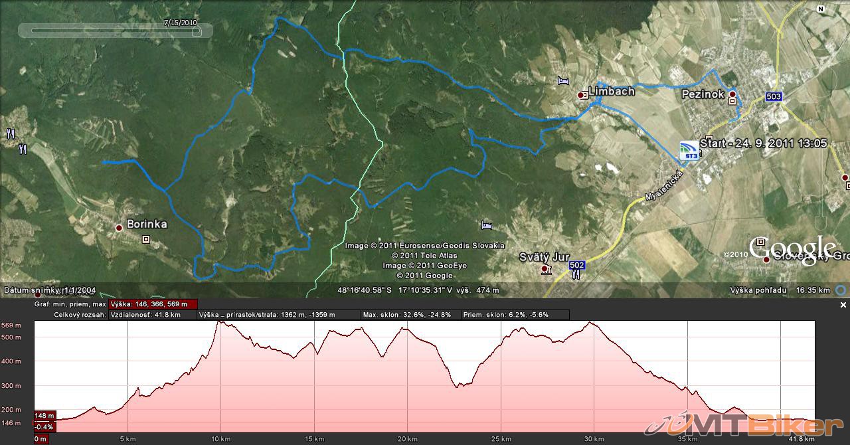Screen dimensions: 850x445
Task: Click the historical imagery time slider handle
Action: click(197, 31)
